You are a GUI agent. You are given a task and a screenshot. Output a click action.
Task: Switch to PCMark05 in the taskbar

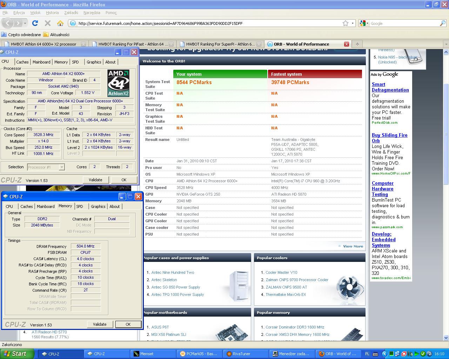tap(199, 354)
